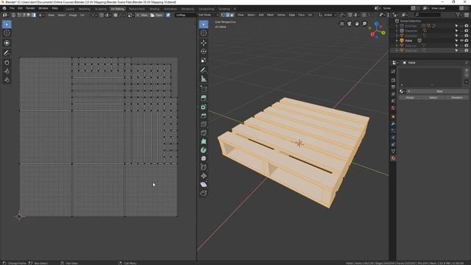Screen dimensions: 471x265
Task: Click Open image button in UV header
Action: coord(157,15)
